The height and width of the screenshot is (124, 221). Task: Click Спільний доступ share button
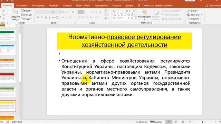click(x=213, y=6)
